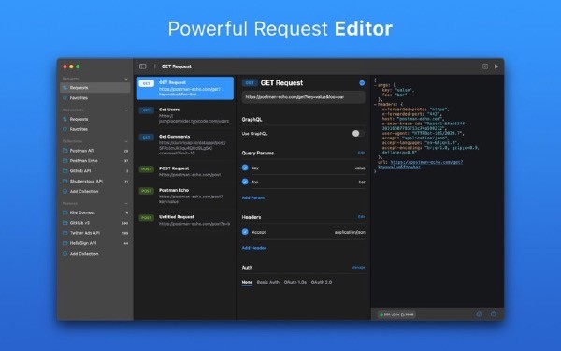Click the plus icon of Add Collection below Shutterstock API
Viewport: 561px width, 351px height.
coord(65,192)
